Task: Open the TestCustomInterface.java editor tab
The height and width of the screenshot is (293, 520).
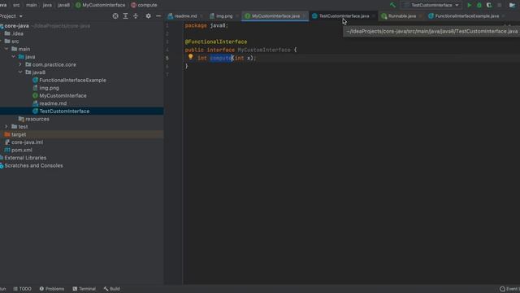Action: 344,16
